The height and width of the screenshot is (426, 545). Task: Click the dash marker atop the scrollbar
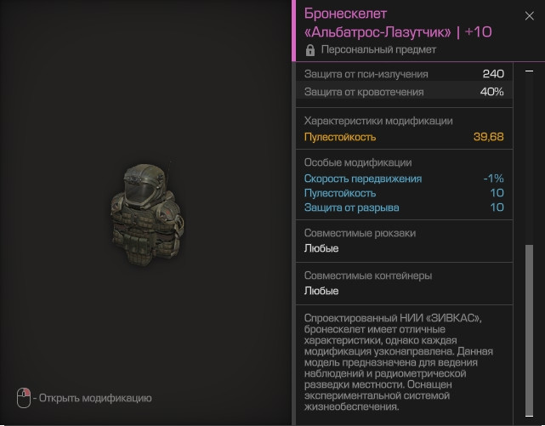tap(529, 71)
